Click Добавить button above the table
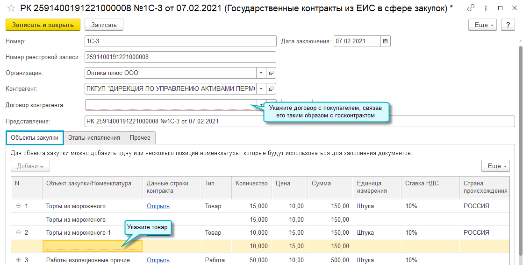The image size is (523, 265). point(30,166)
